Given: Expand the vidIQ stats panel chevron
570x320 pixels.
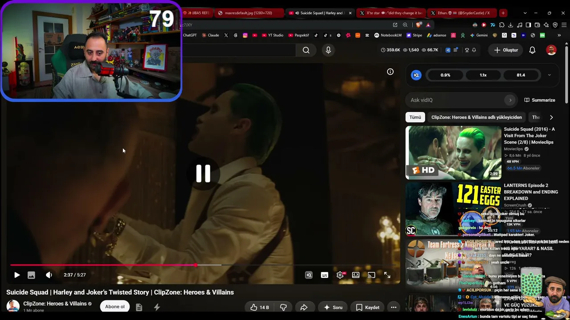Looking at the screenshot, I should pyautogui.click(x=549, y=75).
